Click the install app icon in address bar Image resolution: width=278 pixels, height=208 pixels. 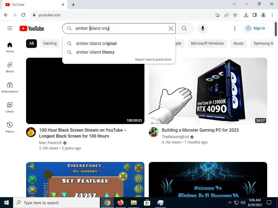(217, 15)
